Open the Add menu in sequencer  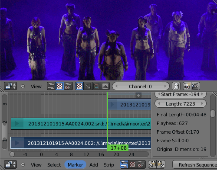click(x=94, y=165)
